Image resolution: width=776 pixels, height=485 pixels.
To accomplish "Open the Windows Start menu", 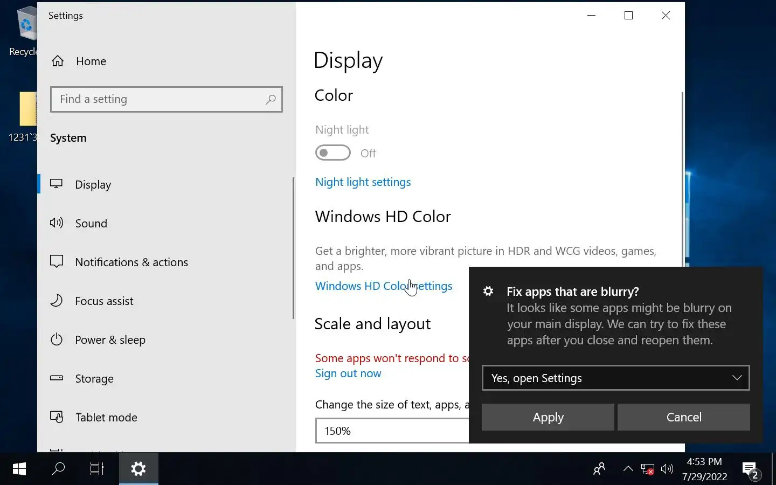I will tap(19, 469).
